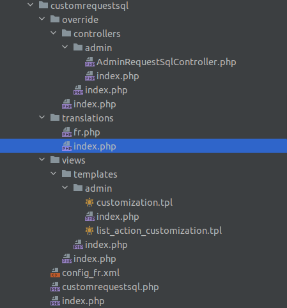Click PHP icon of index.php above translations folder
Image resolution: width=287 pixels, height=308 pixels.
66,104
